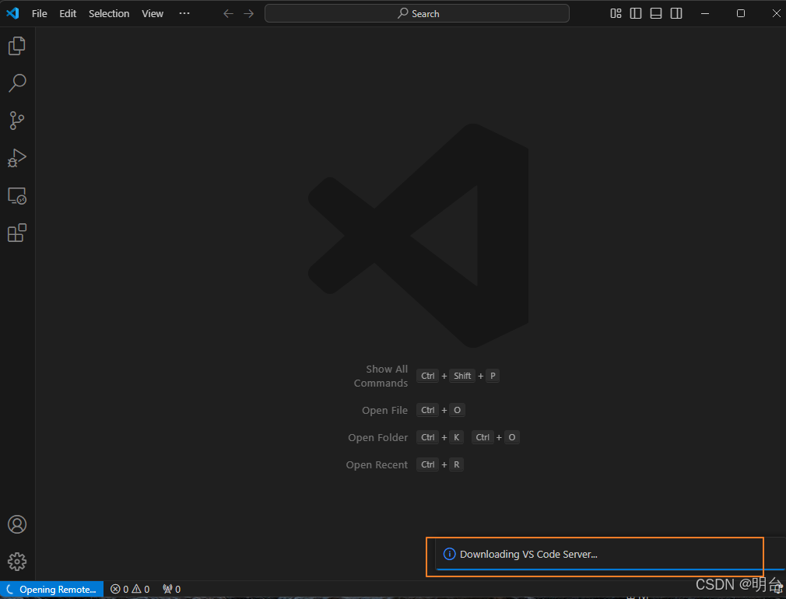Click the forwarded ports status item

171,590
